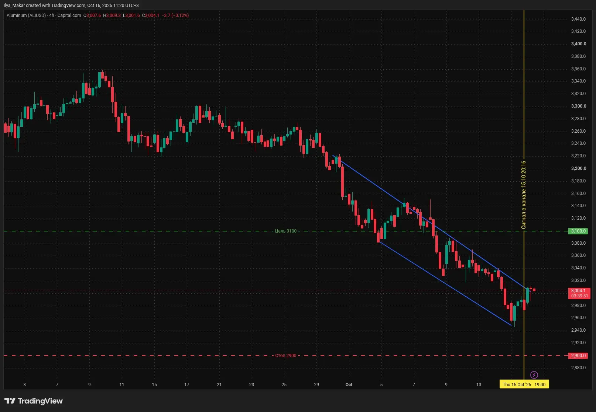Click the 3,400.0 level on price scale
Viewport: 596px width, 412px height.
coord(579,44)
